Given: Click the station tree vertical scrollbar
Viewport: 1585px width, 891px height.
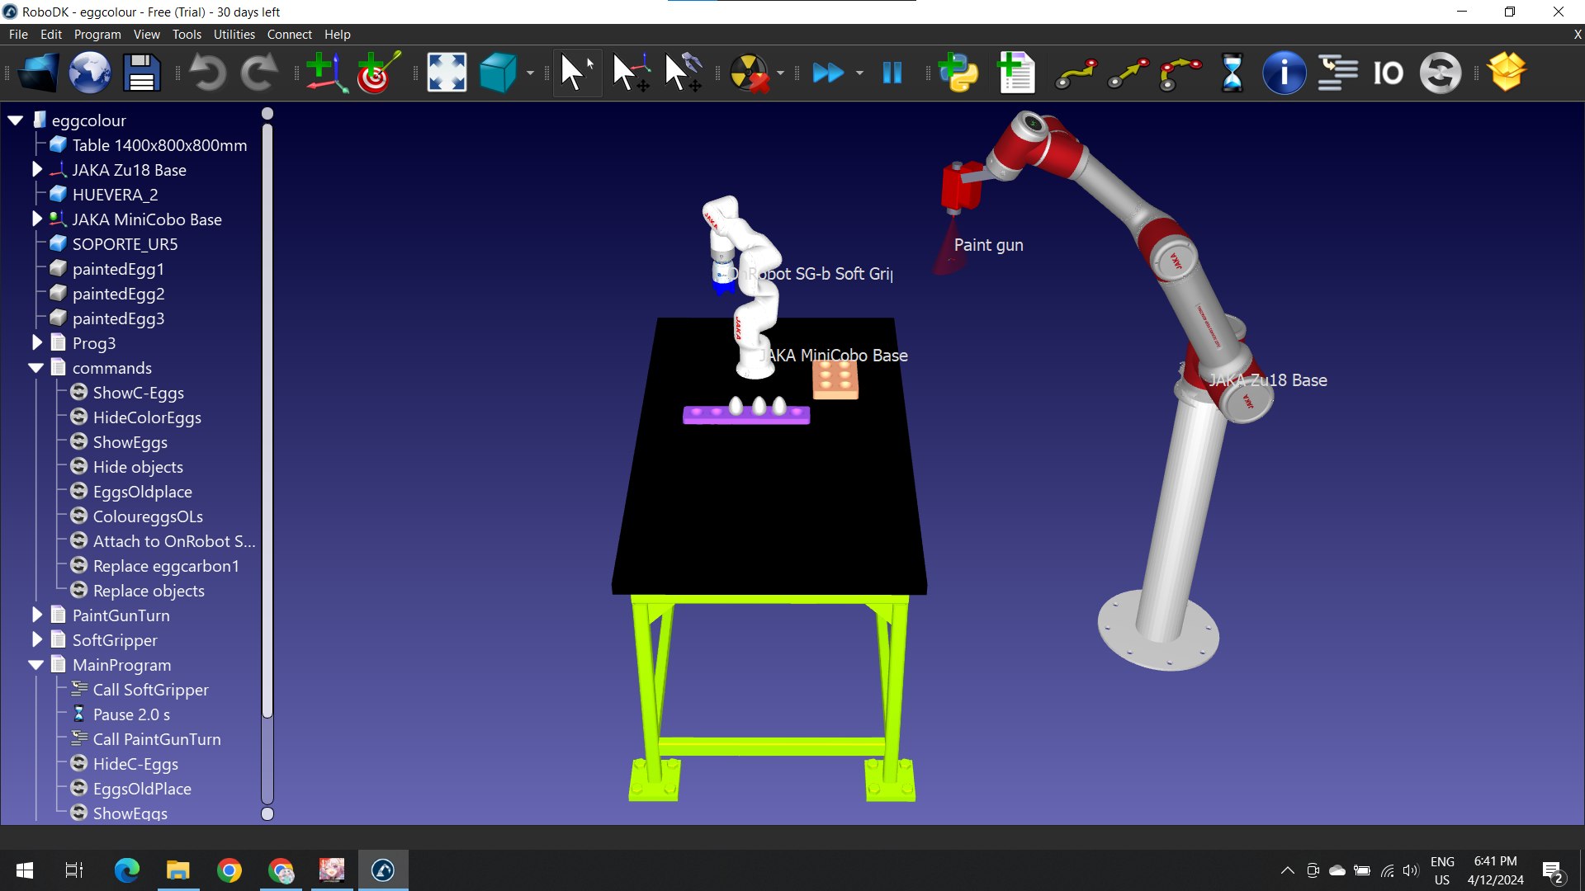Looking at the screenshot, I should (x=267, y=421).
